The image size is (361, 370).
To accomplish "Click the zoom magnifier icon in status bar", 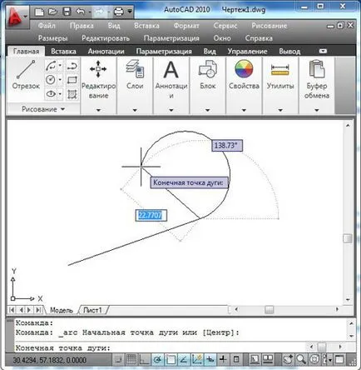I will coord(301,359).
